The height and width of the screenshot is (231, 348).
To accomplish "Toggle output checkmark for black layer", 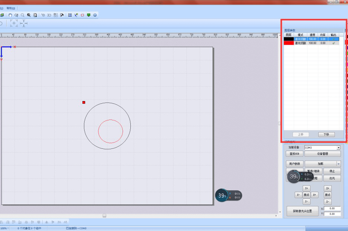I will (x=334, y=39).
